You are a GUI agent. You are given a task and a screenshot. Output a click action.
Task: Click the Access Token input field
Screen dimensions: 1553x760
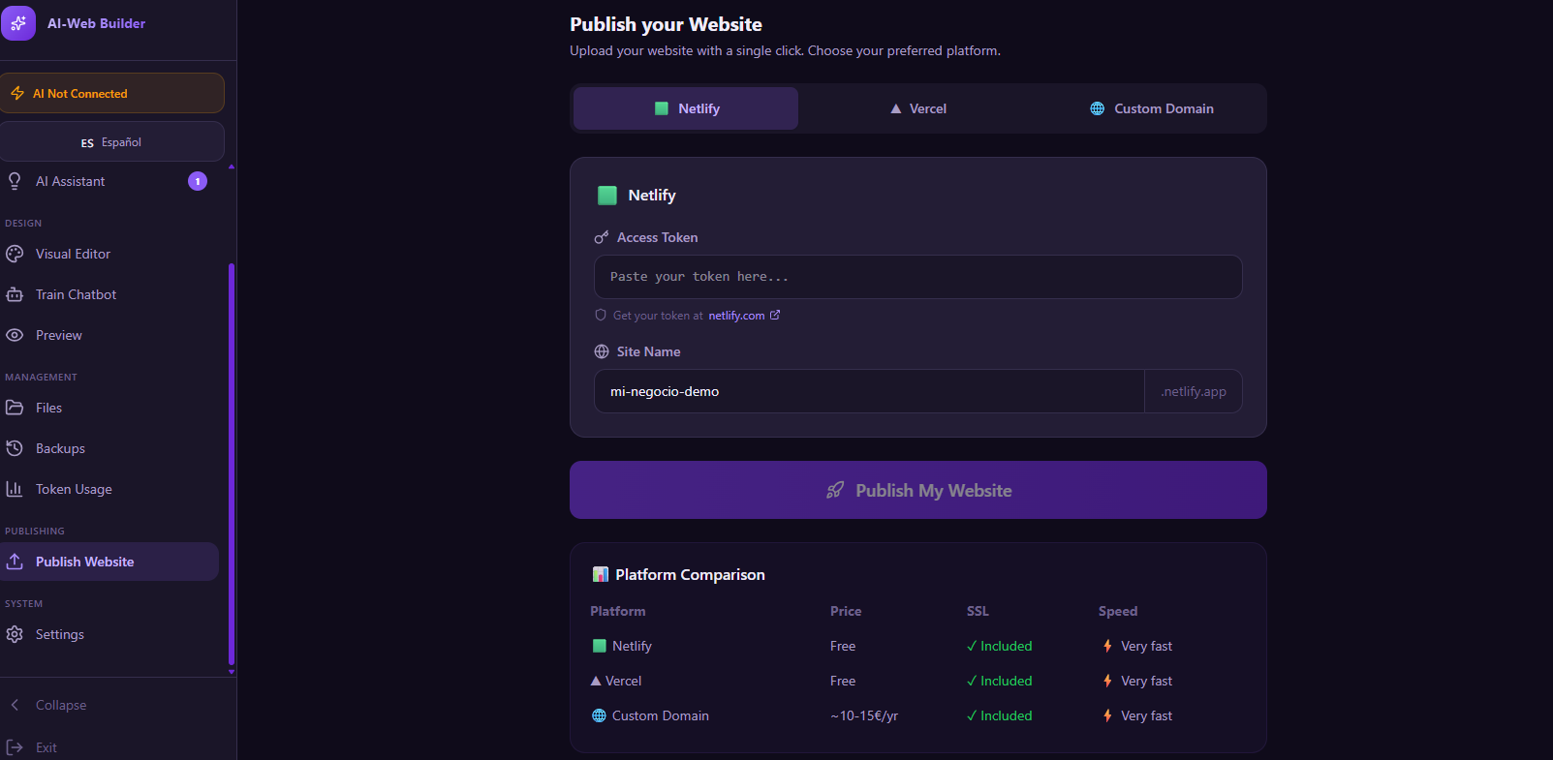918,277
